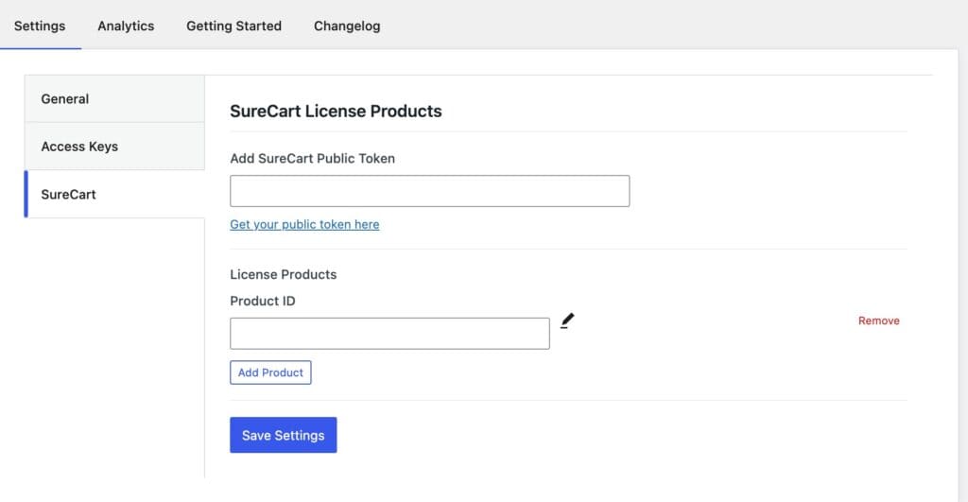
Task: Focus the SureCart Public Token field
Action: (429, 191)
